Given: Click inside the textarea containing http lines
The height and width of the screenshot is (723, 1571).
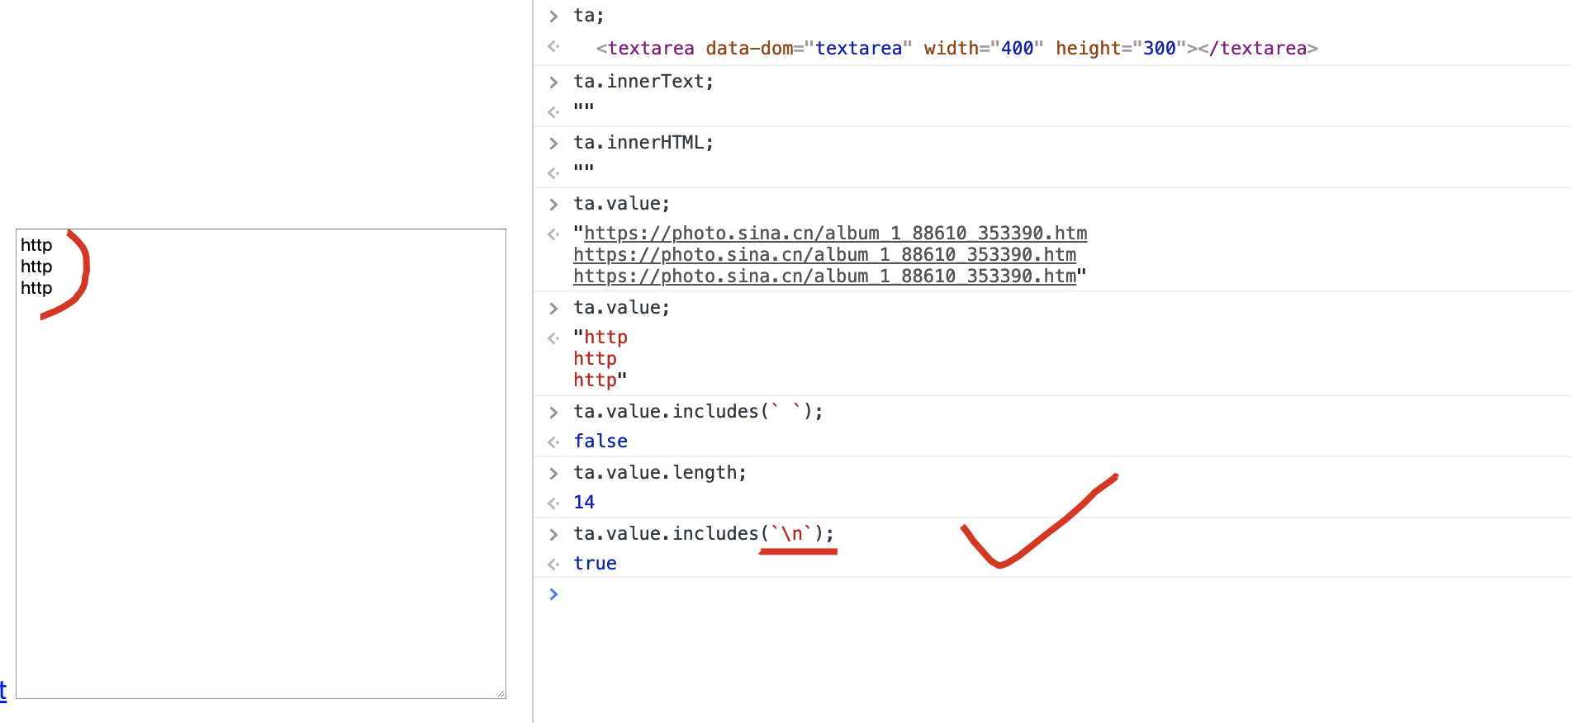Looking at the screenshot, I should click(261, 464).
